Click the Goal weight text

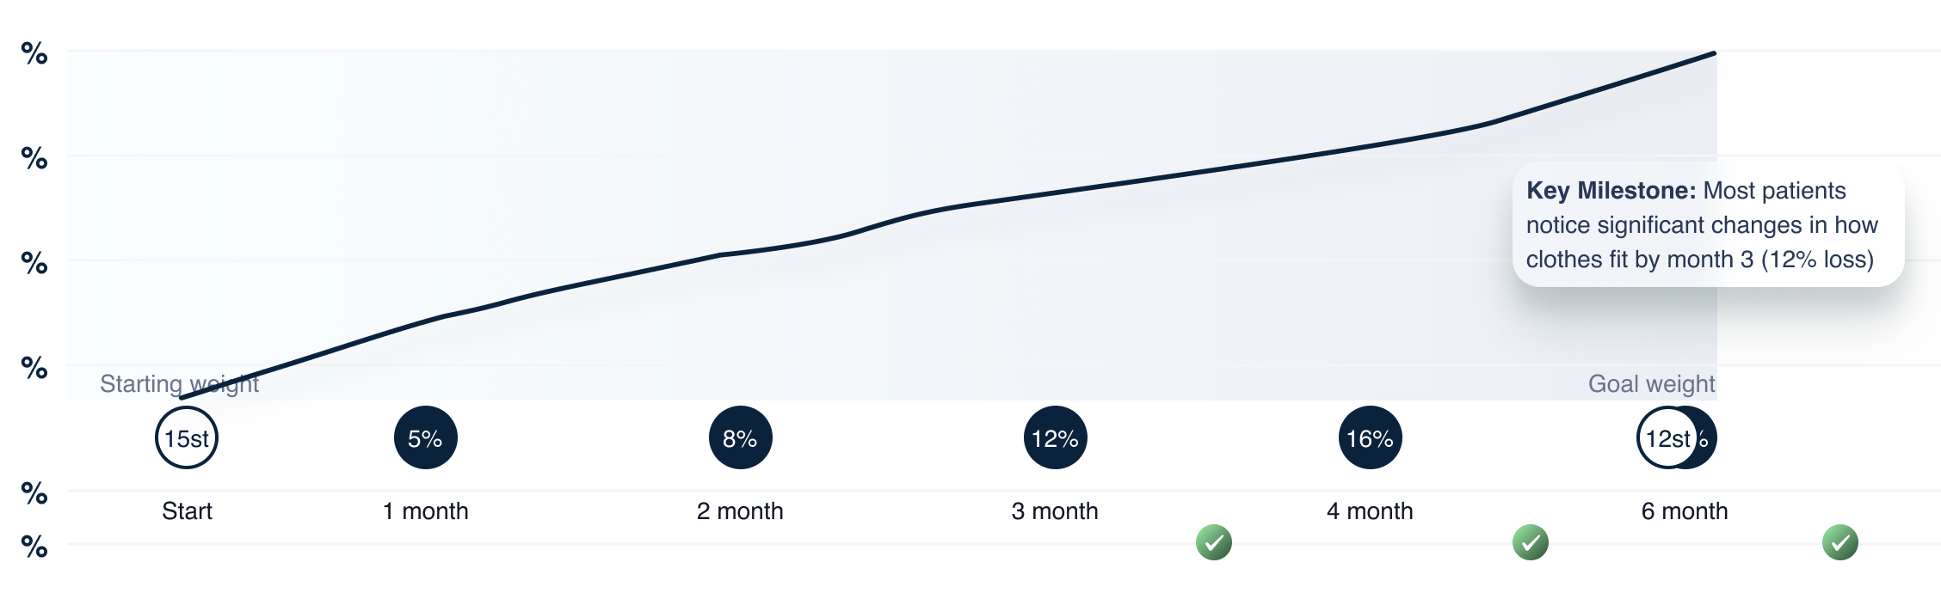pyautogui.click(x=1651, y=383)
